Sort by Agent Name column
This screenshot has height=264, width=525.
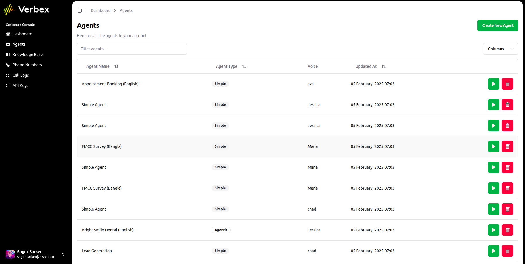(x=102, y=66)
